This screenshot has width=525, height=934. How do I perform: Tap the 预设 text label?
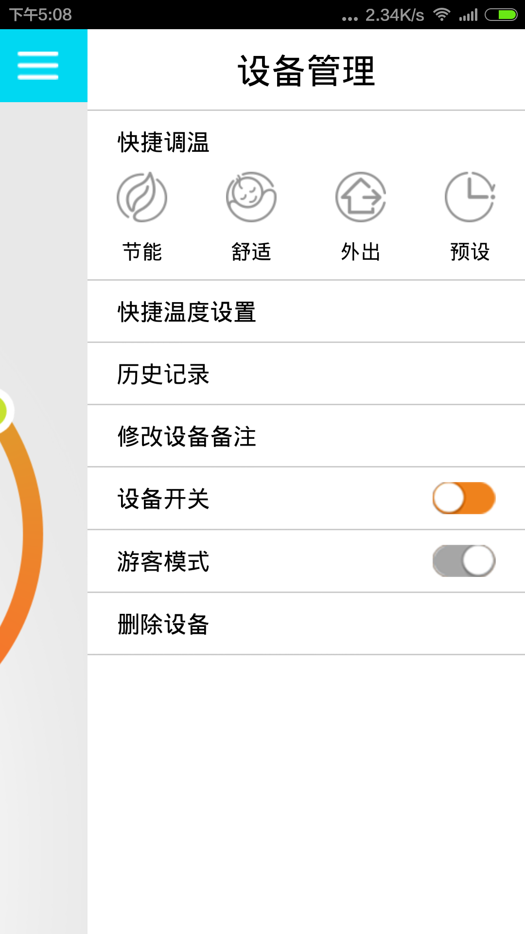(470, 252)
